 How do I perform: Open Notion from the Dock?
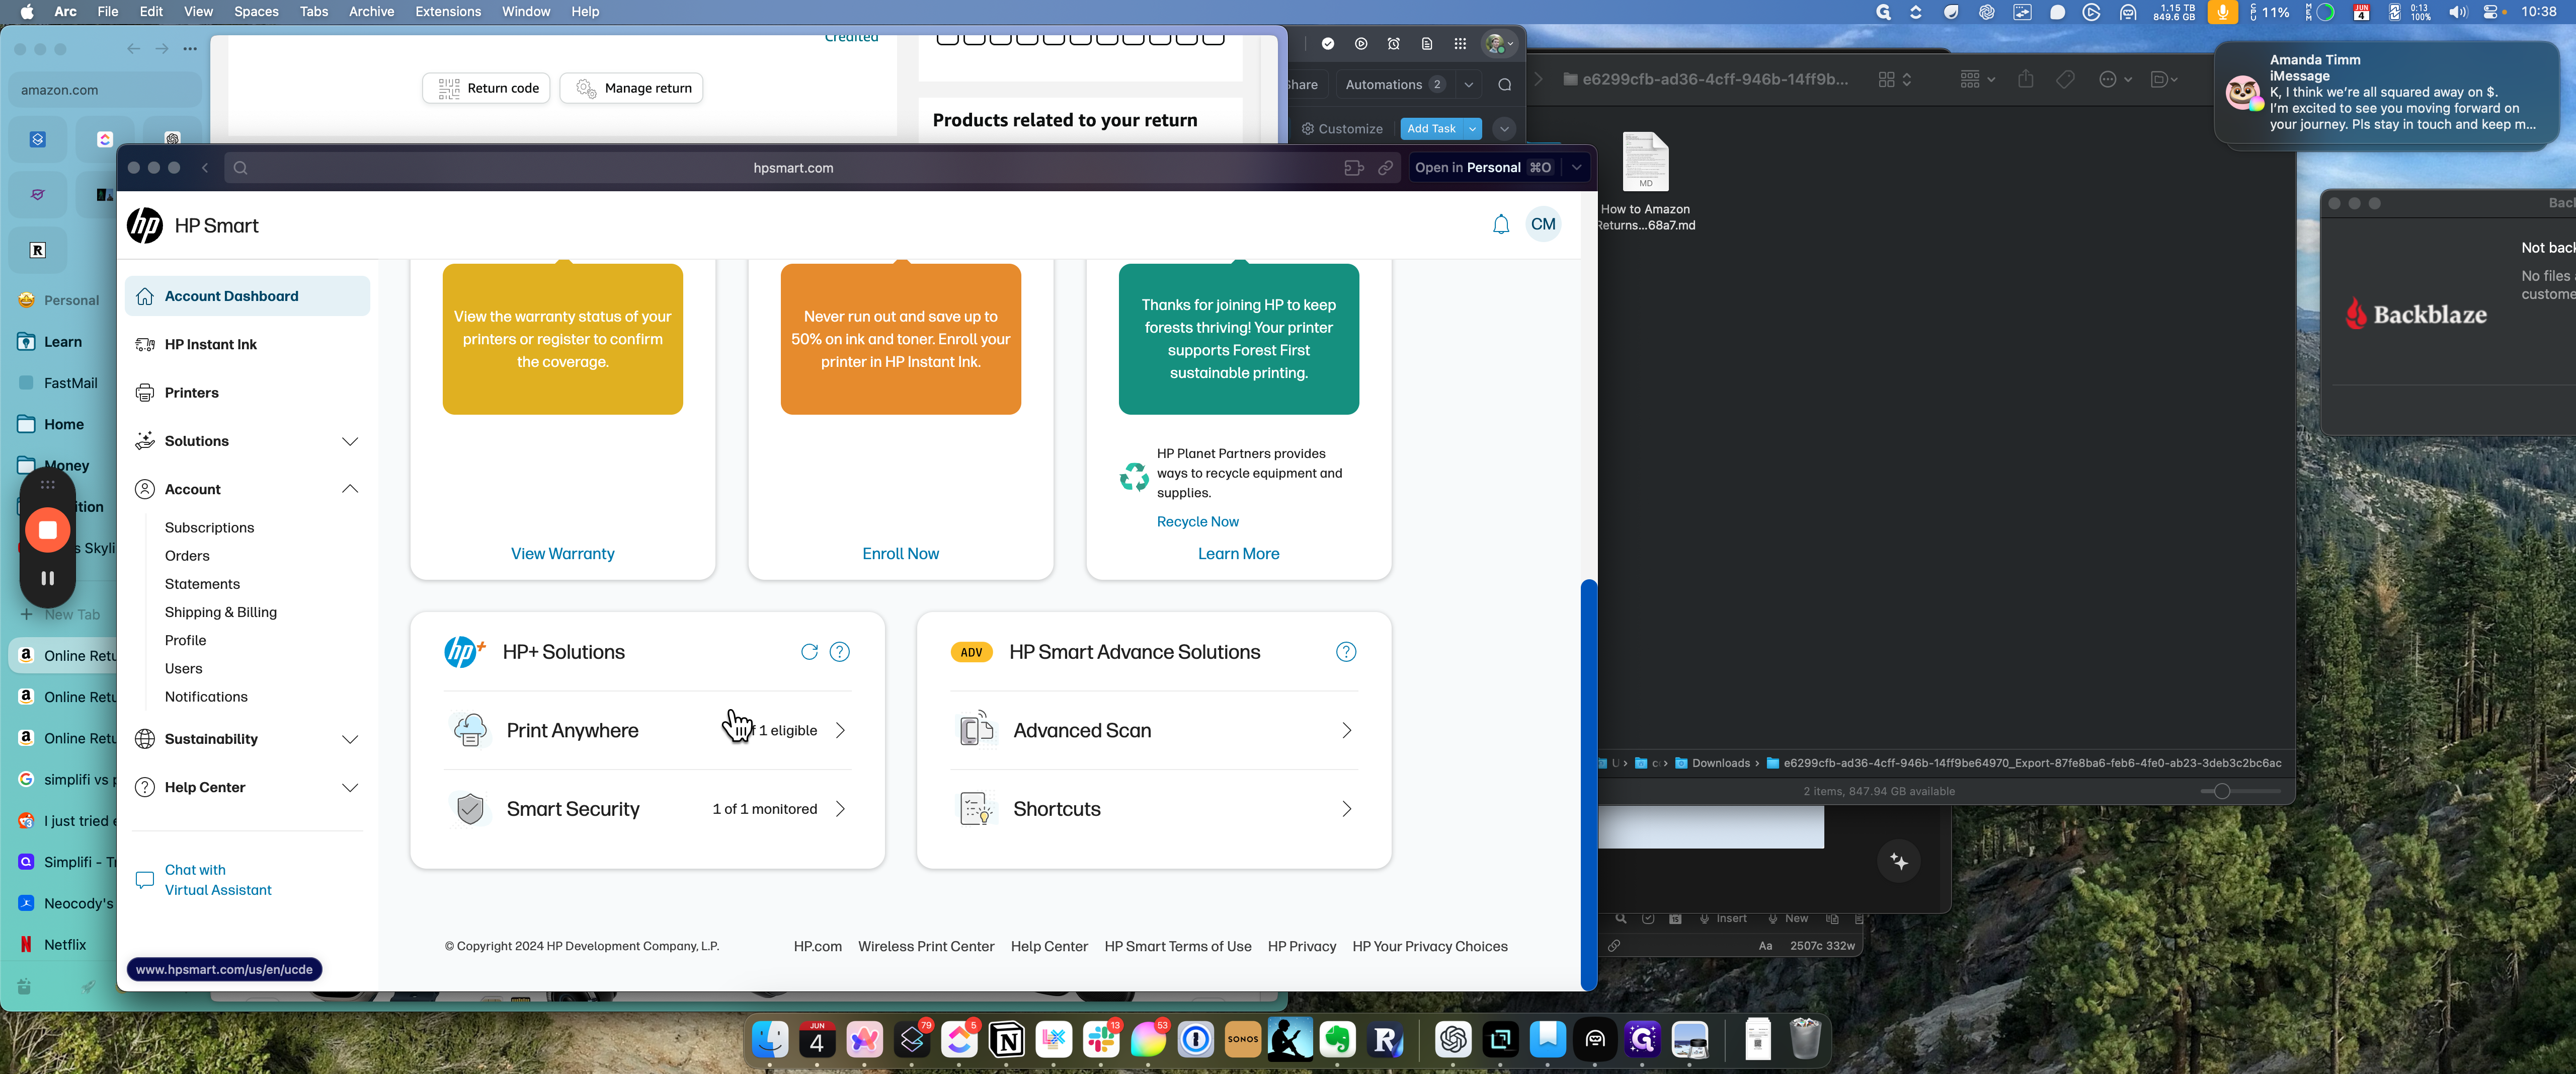[x=1007, y=1040]
